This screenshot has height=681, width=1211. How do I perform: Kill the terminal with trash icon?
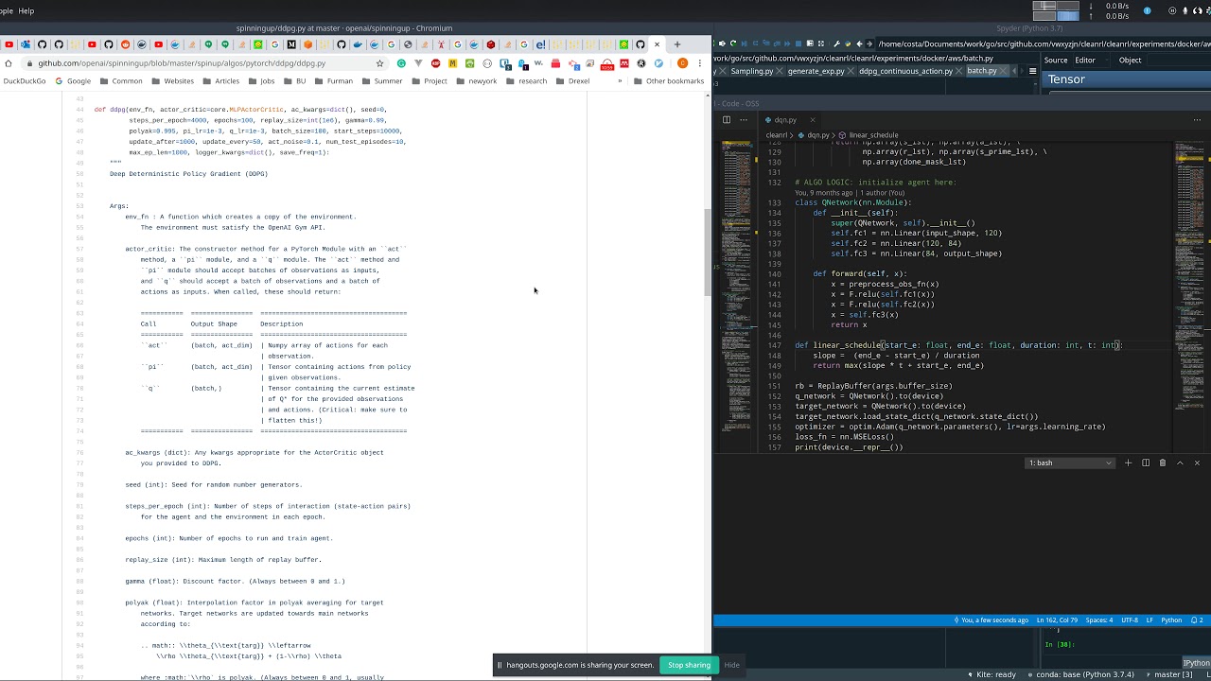pos(1163,463)
